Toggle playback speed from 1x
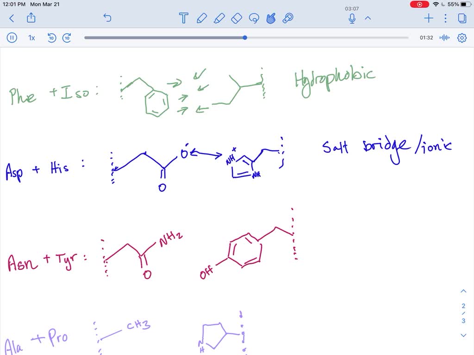 (x=31, y=38)
